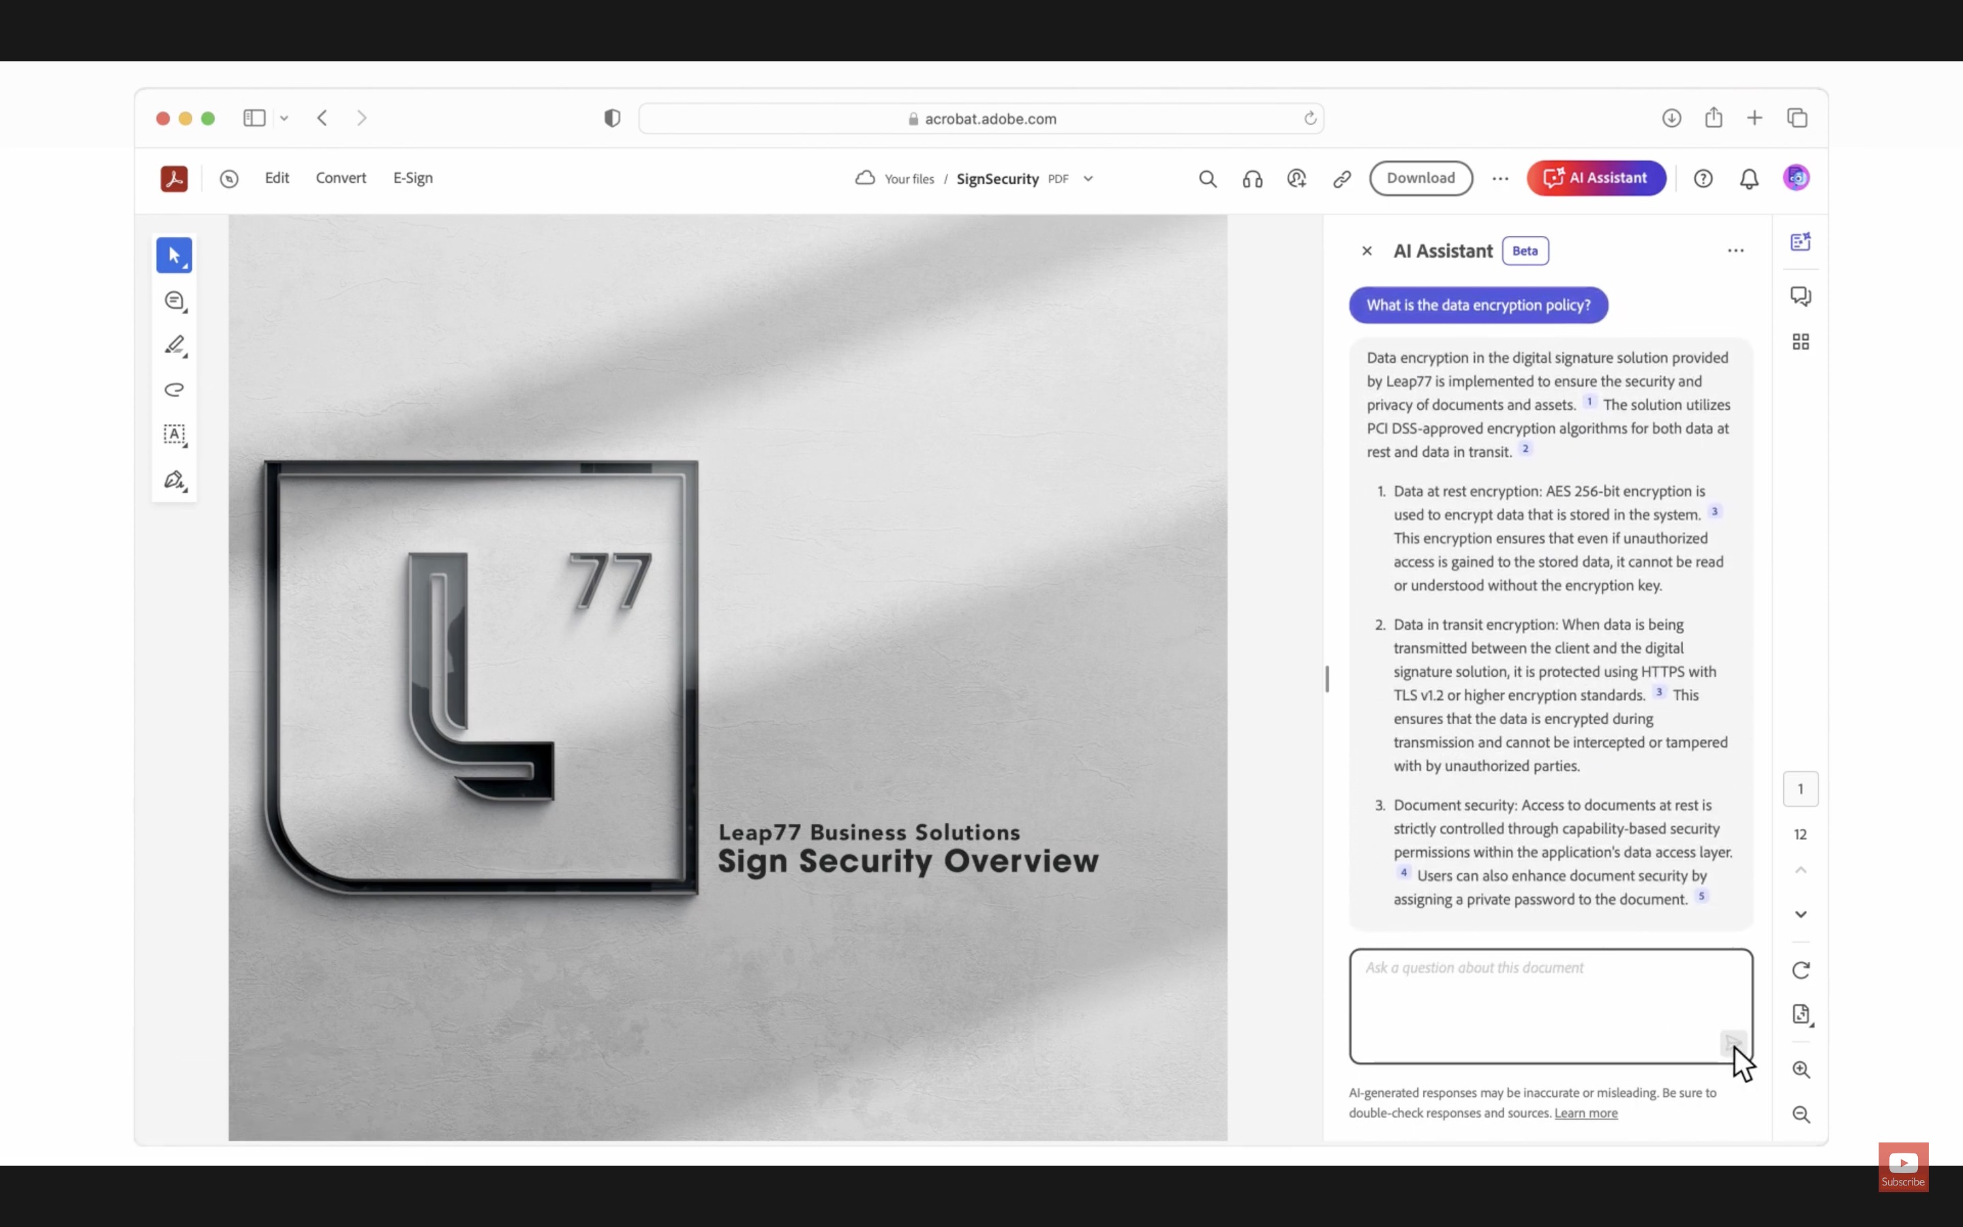The image size is (1963, 1227).
Task: Open the search magnifier in Acrobat toolbar
Action: [x=1207, y=179]
